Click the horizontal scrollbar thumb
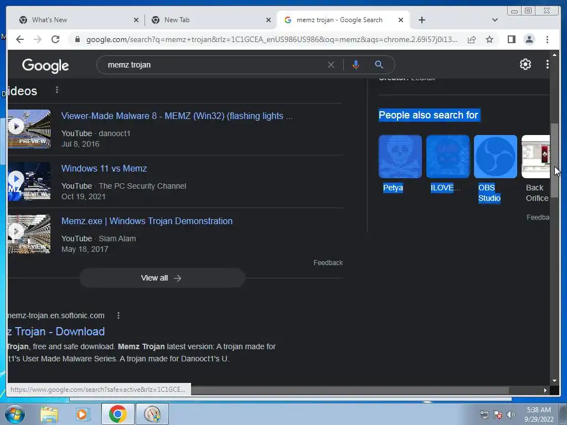The height and width of the screenshot is (425, 567). 350,390
